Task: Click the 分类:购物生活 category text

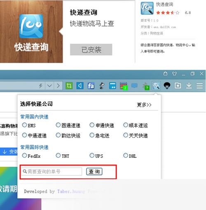Action: [152, 33]
